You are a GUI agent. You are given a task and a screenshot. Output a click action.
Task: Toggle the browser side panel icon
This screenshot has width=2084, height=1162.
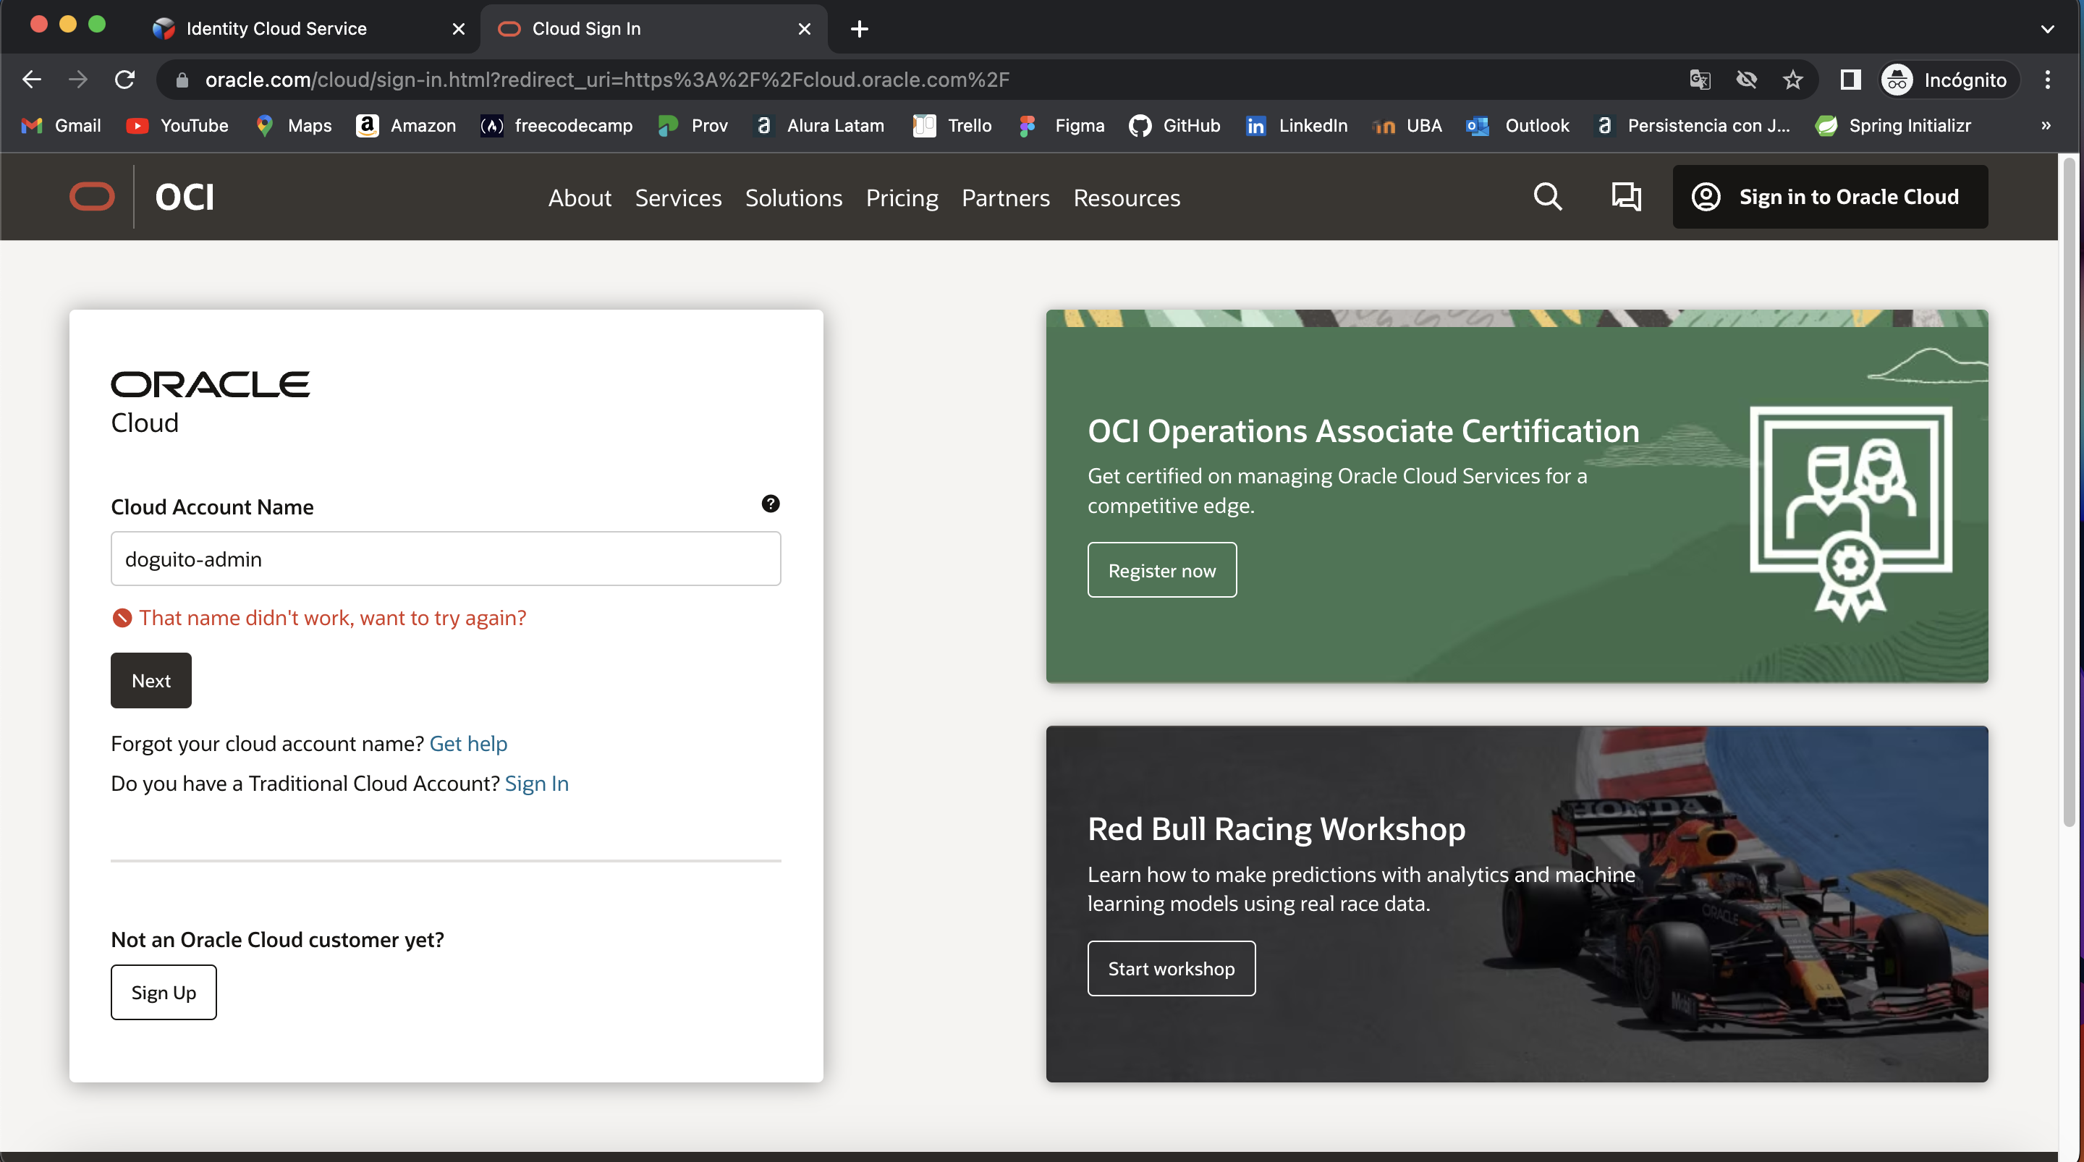(x=1850, y=80)
